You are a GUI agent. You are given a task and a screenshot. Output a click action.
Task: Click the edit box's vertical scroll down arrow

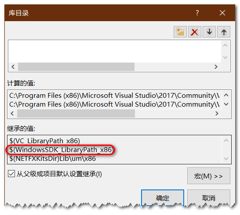pyautogui.click(x=225, y=57)
